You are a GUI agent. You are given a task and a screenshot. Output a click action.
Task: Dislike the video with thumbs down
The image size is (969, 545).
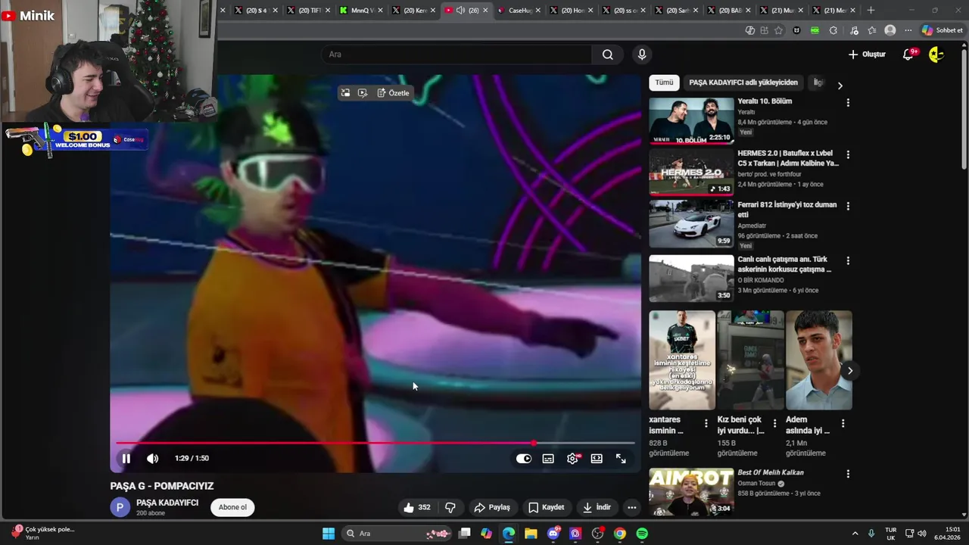point(450,507)
